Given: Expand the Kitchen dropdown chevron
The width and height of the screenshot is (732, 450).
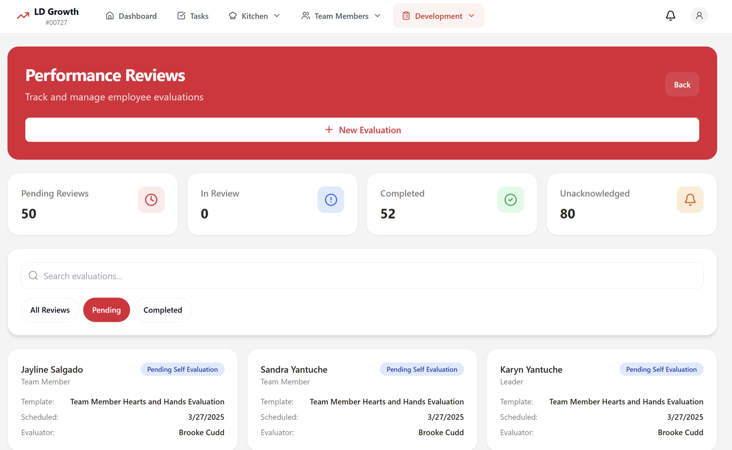Looking at the screenshot, I should coord(277,16).
